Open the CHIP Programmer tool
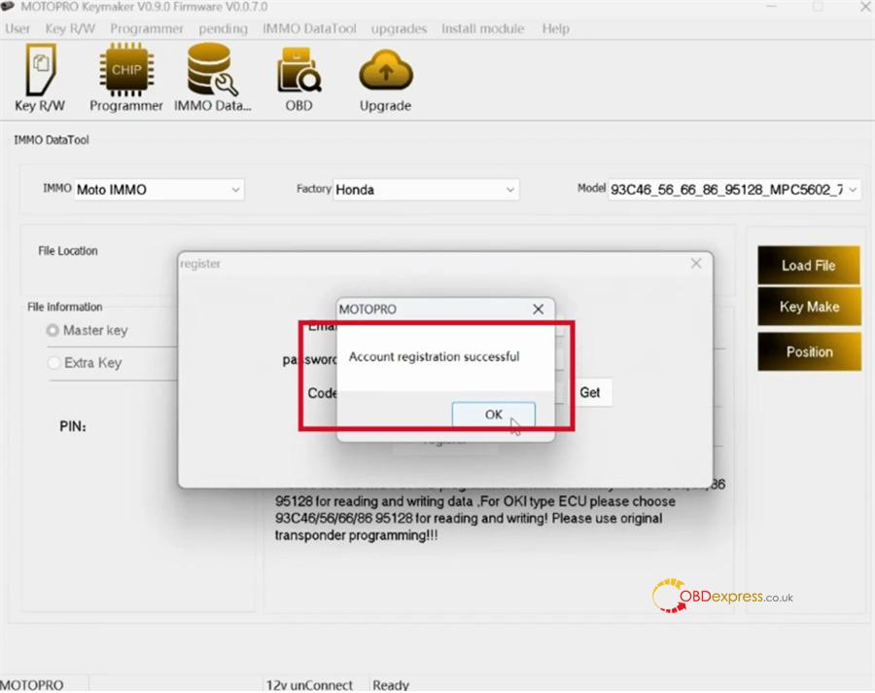This screenshot has height=693, width=875. (126, 78)
